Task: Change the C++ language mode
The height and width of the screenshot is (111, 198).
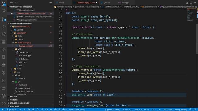Action: 159,109
